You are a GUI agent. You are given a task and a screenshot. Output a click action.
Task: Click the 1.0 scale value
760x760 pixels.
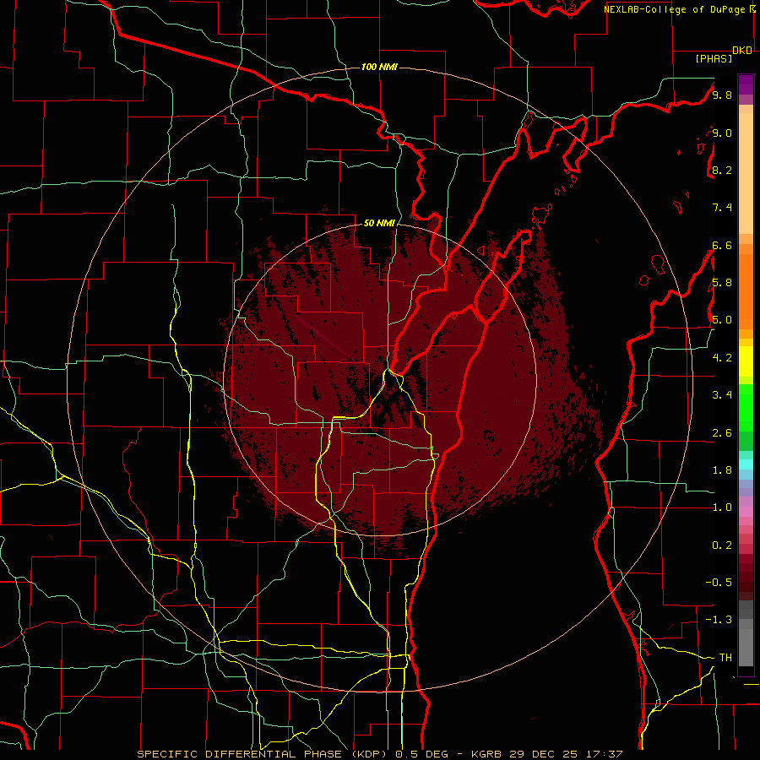tap(722, 507)
